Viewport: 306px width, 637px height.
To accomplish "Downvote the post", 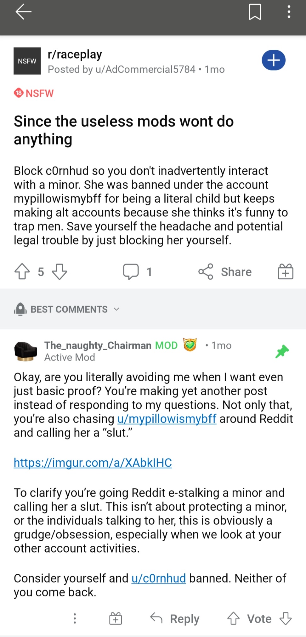I will [59, 271].
